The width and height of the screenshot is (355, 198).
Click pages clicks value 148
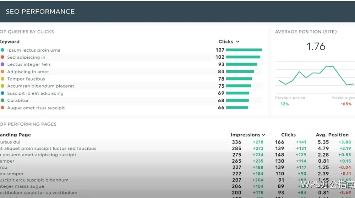point(279,155)
